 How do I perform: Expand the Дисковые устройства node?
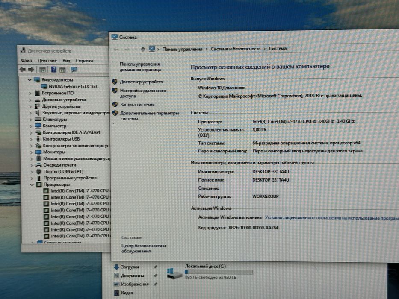30,100
